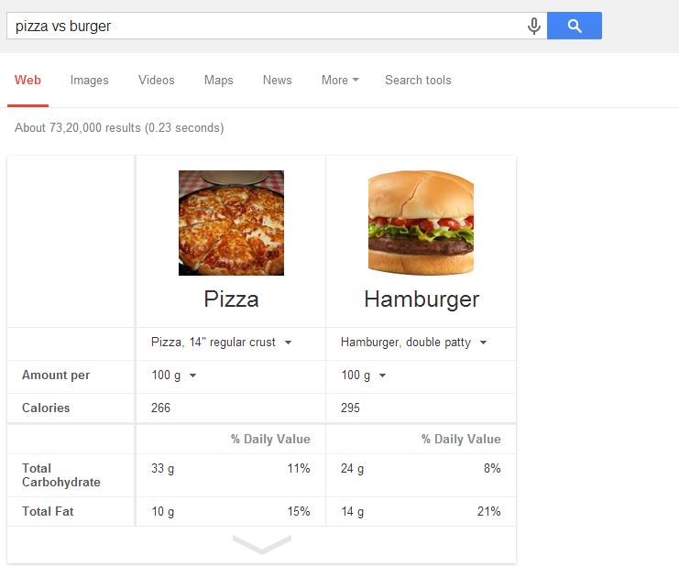
Task: Click the microphone voice search icon
Action: click(534, 26)
